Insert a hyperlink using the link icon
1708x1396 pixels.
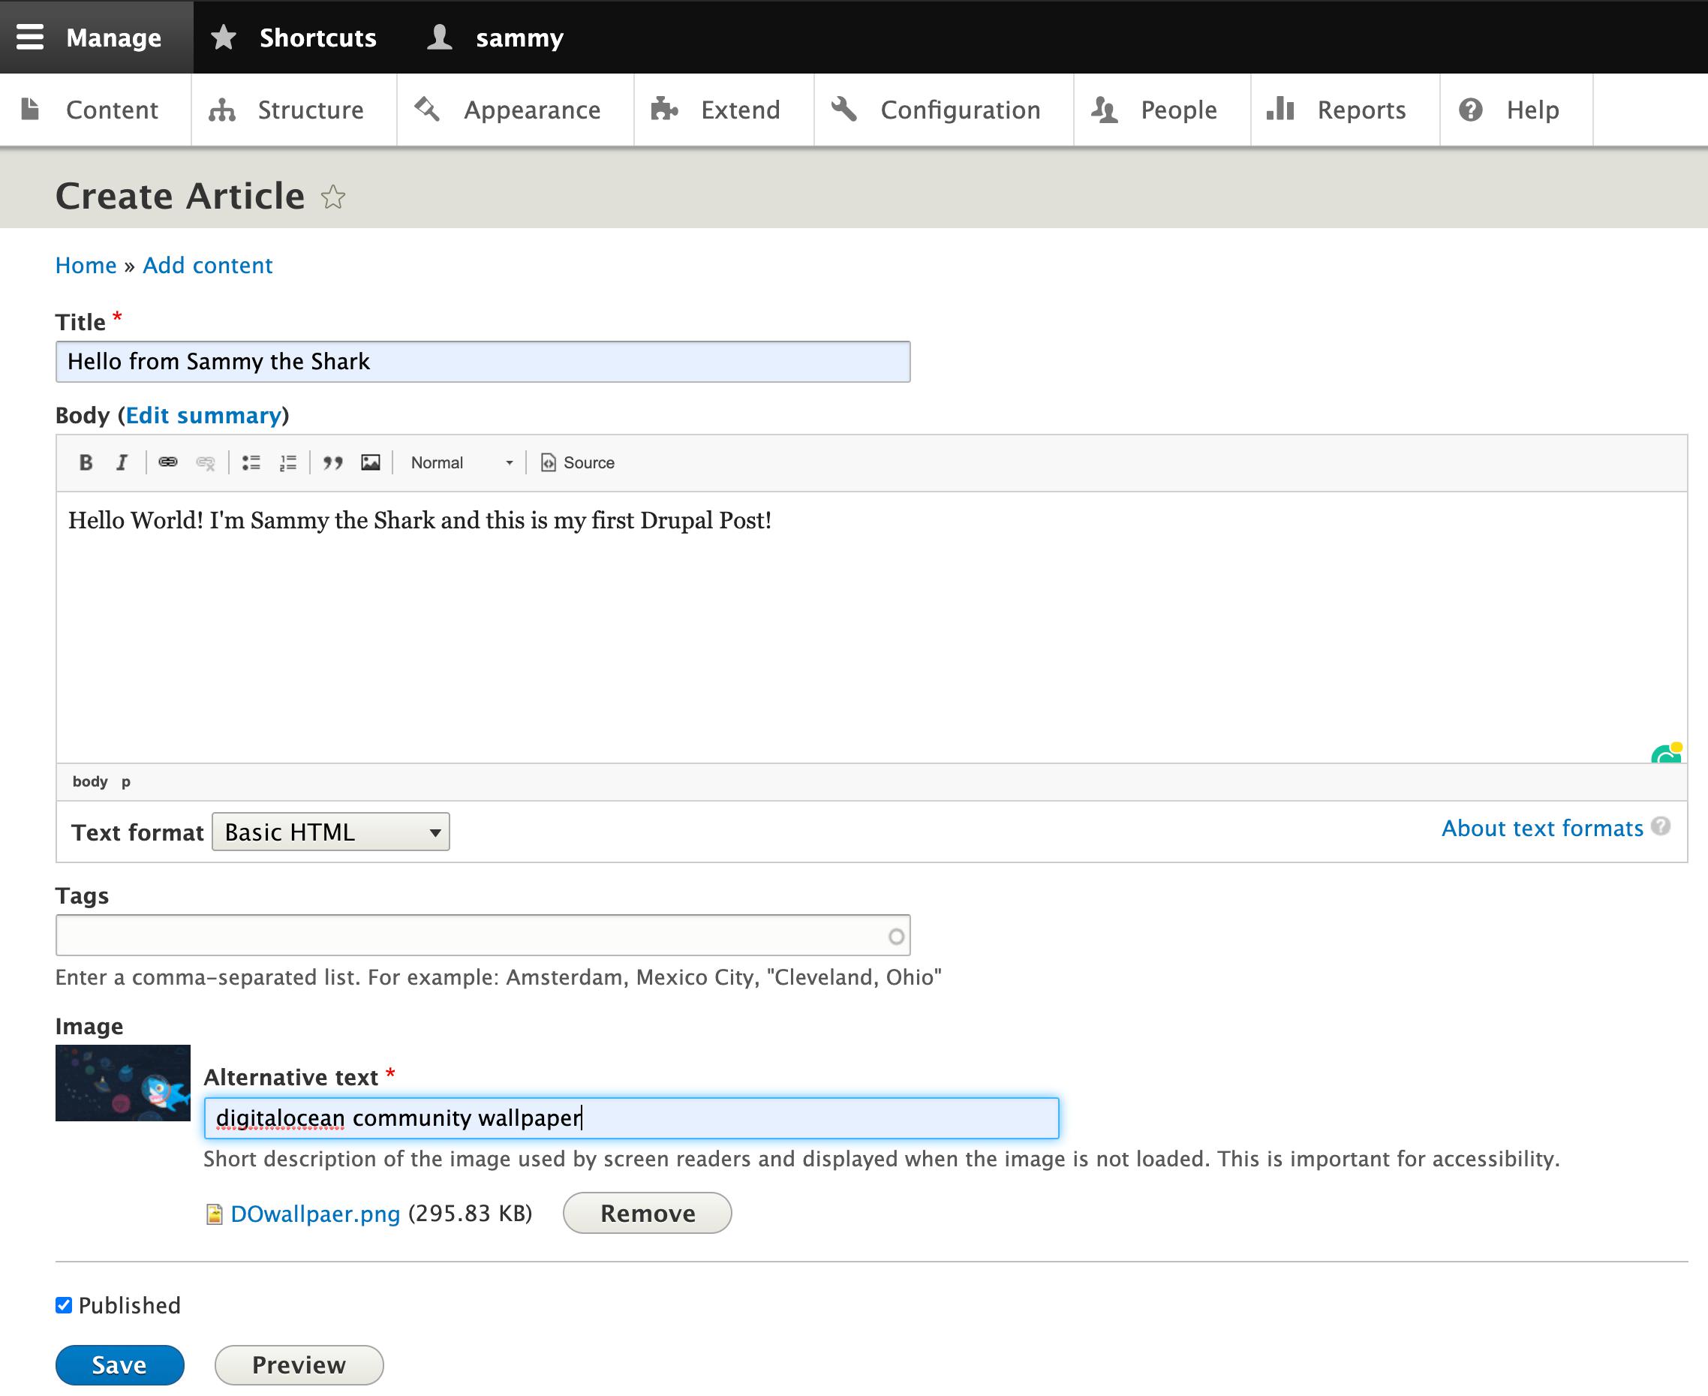point(169,462)
